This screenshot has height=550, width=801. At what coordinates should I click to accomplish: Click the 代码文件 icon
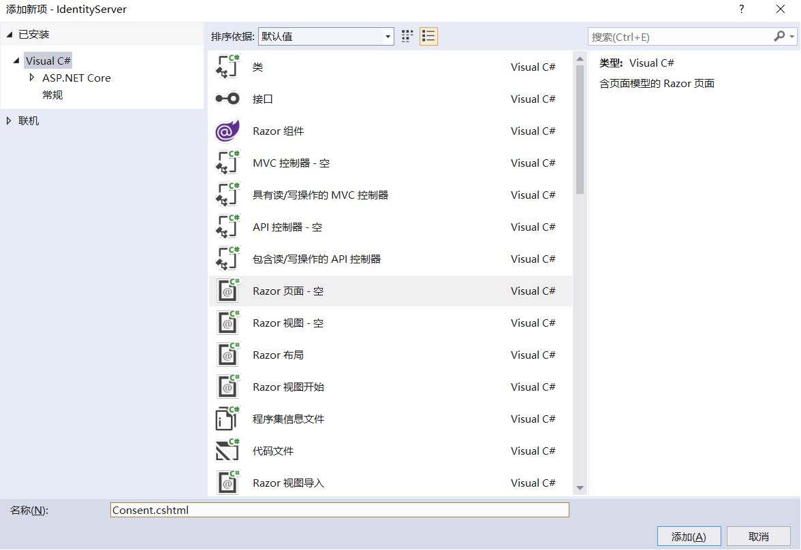tap(227, 451)
